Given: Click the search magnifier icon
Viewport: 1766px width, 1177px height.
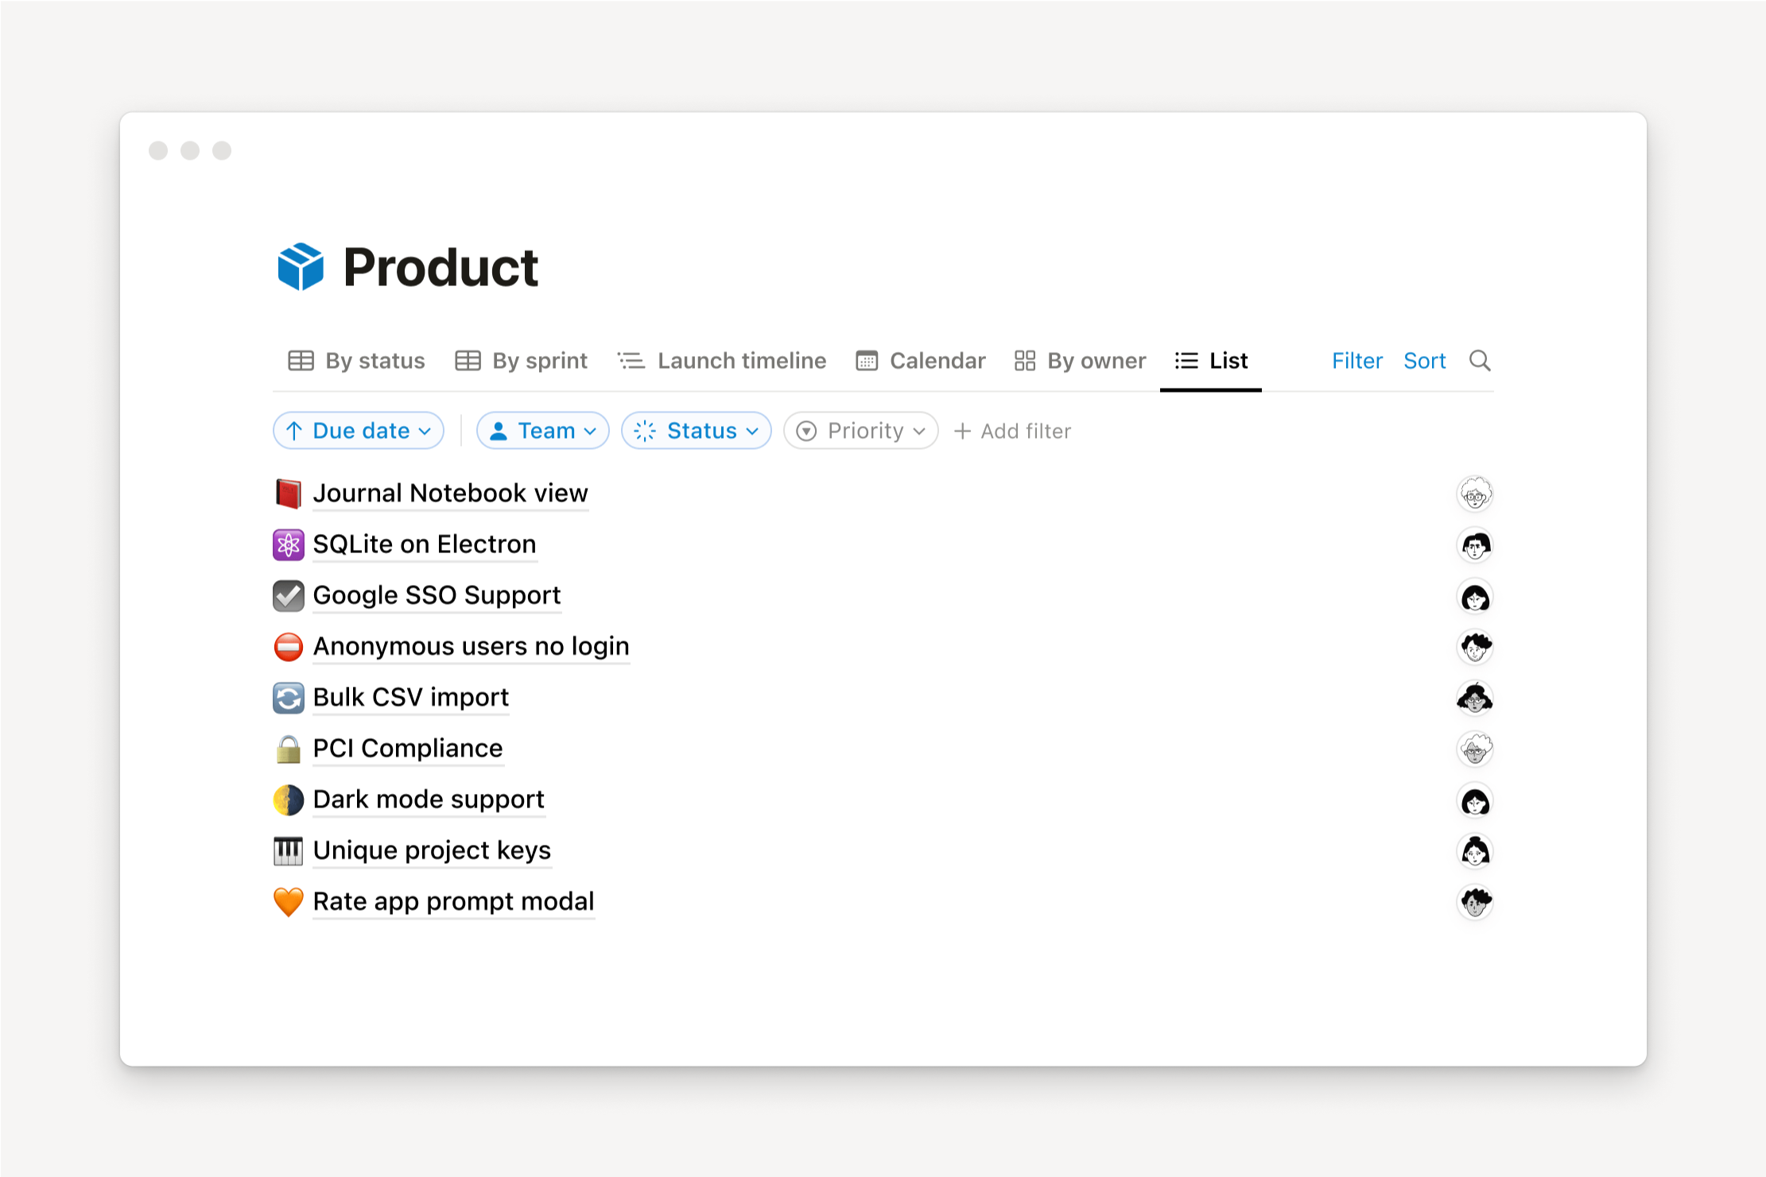Looking at the screenshot, I should pos(1479,361).
